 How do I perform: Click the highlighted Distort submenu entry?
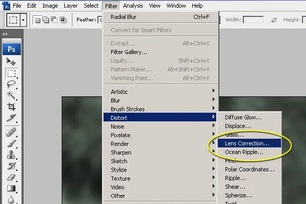pos(160,118)
